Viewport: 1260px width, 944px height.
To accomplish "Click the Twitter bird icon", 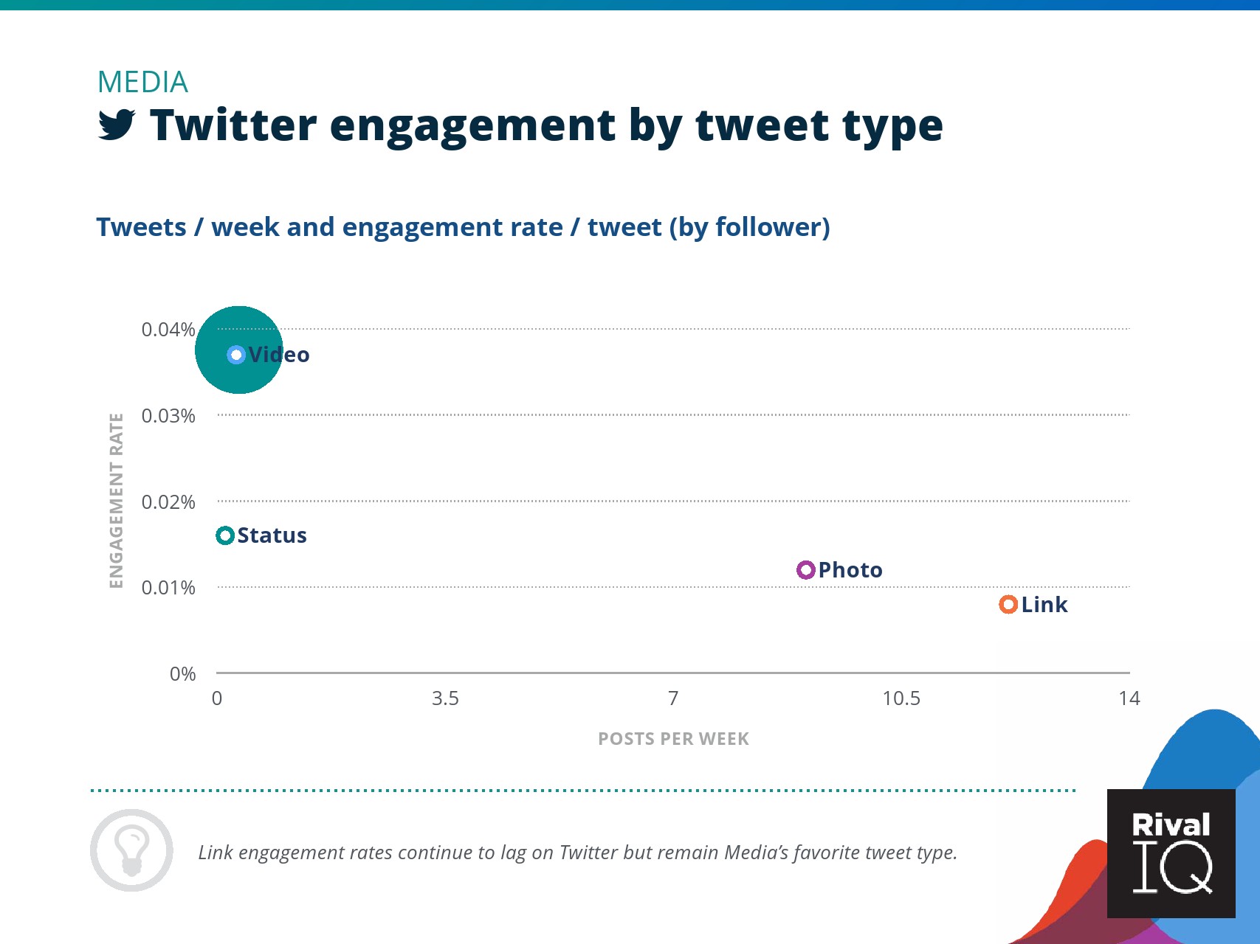I will (117, 125).
